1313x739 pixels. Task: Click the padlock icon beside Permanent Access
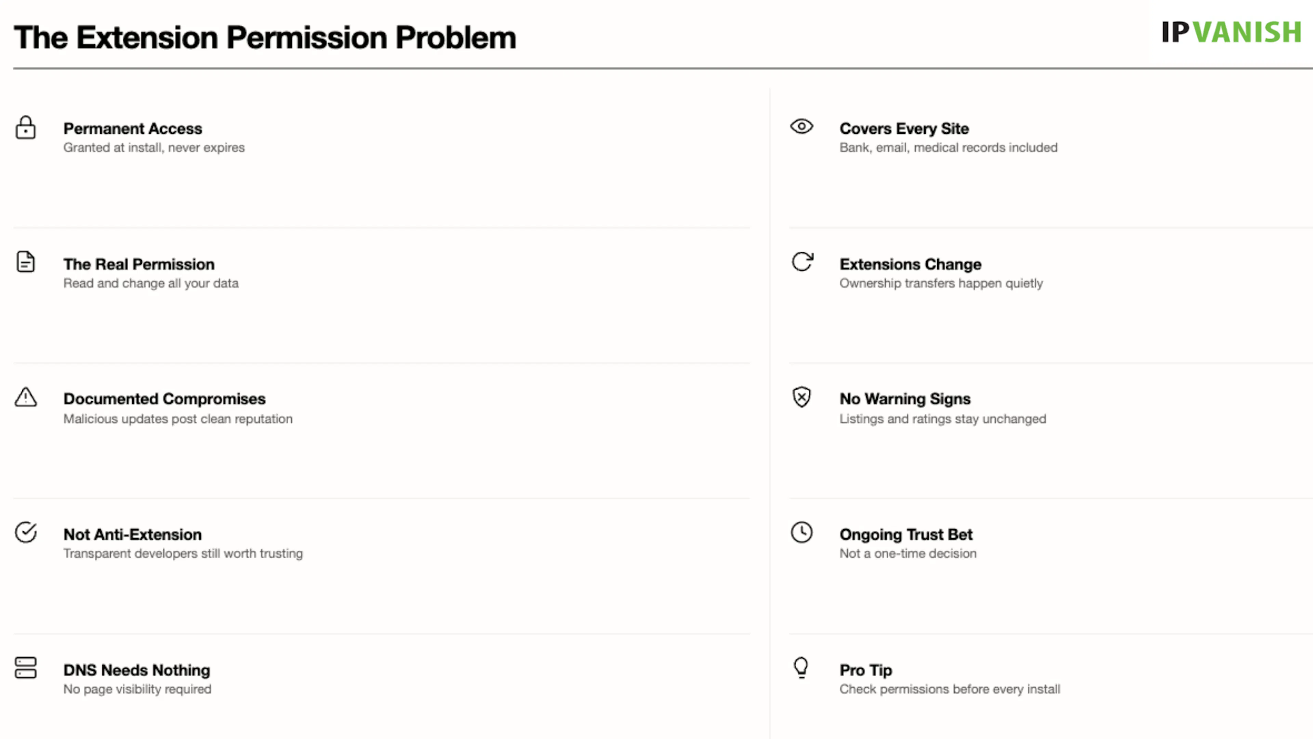pyautogui.click(x=26, y=128)
